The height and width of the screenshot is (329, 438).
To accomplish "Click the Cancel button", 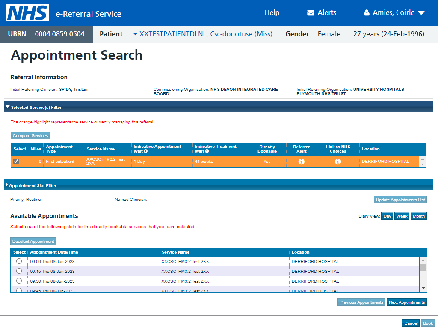I will point(411,323).
